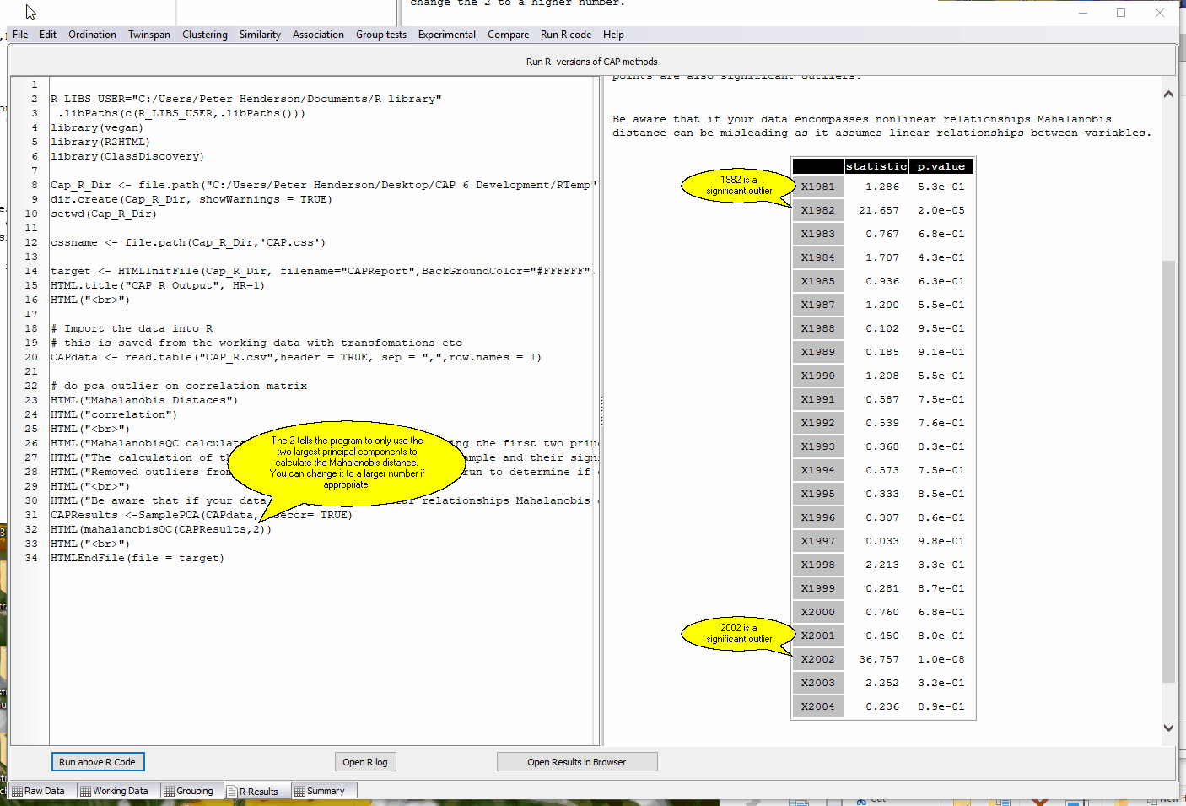Click code line HTML("correlation")

click(114, 414)
